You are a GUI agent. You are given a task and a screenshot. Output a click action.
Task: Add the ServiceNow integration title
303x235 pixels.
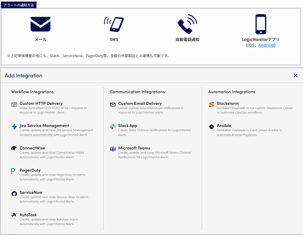tap(31, 192)
